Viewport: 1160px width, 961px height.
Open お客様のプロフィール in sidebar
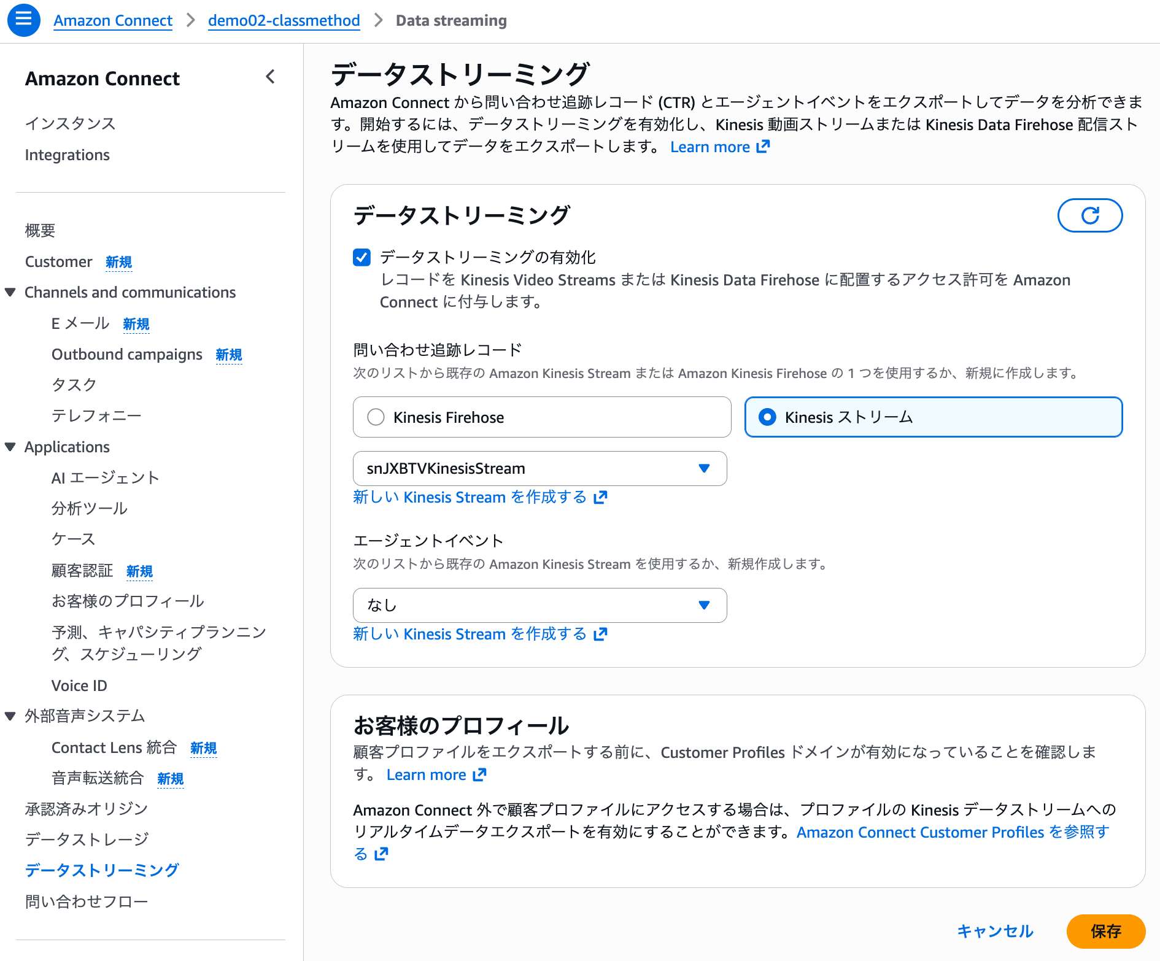(128, 601)
